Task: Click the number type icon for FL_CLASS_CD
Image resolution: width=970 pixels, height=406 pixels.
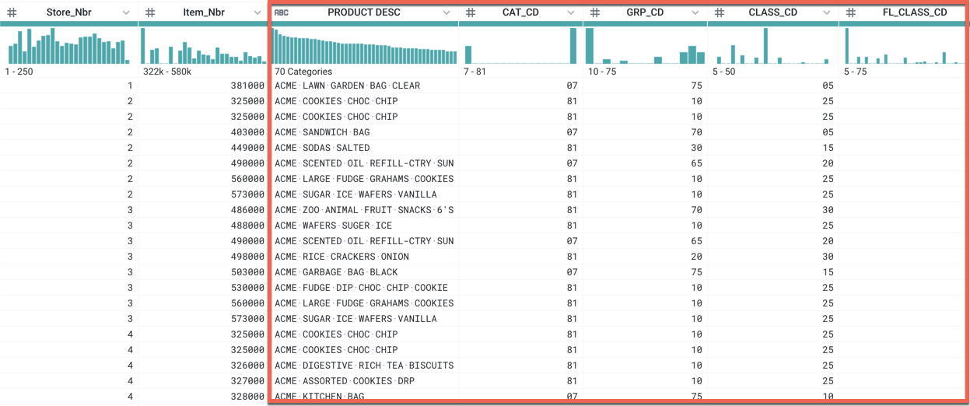Action: 851,13
